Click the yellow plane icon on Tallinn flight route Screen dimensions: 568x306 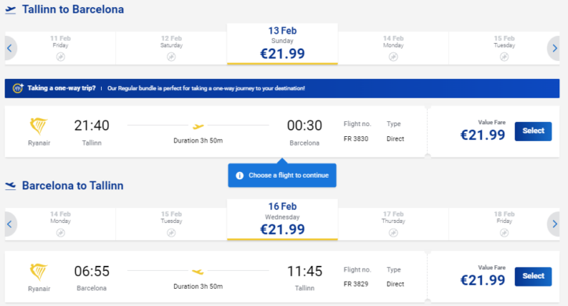coord(198,126)
